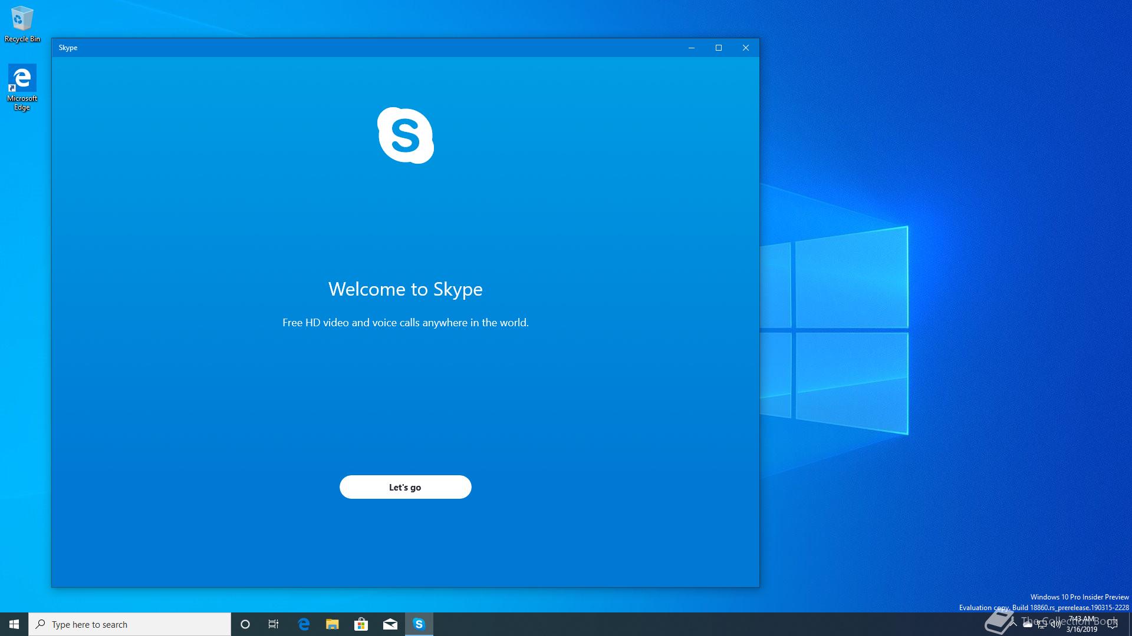Open File Explorer from taskbar

tap(333, 624)
